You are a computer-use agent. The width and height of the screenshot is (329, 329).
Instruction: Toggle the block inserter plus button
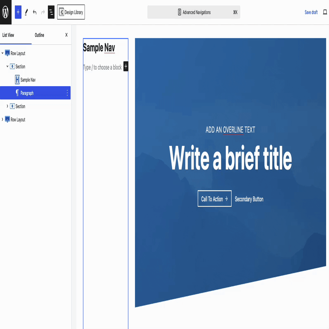click(18, 12)
